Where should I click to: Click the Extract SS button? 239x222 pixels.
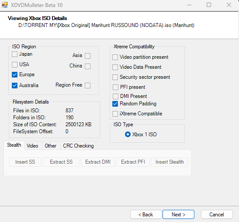(x=61, y=162)
